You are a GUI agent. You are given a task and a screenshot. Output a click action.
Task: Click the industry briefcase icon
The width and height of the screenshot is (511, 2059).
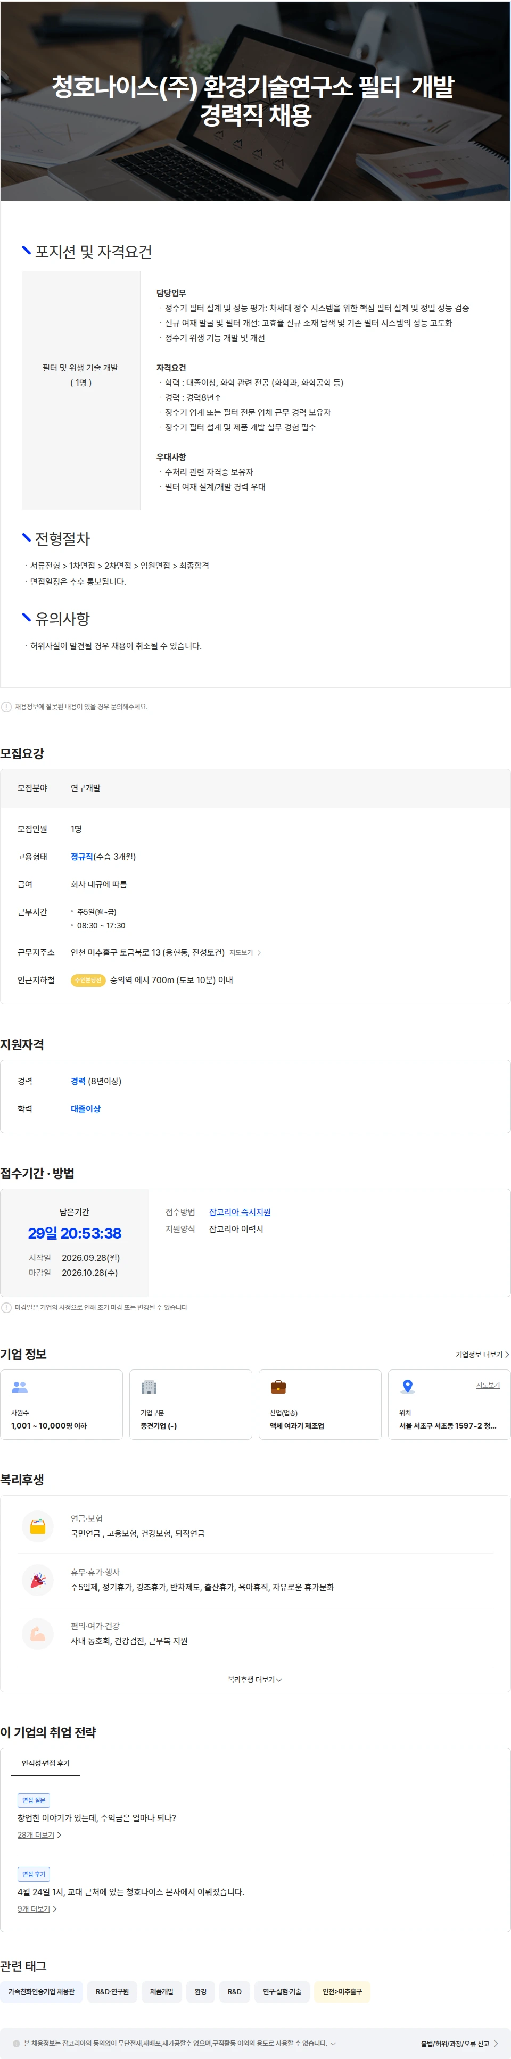[278, 1387]
